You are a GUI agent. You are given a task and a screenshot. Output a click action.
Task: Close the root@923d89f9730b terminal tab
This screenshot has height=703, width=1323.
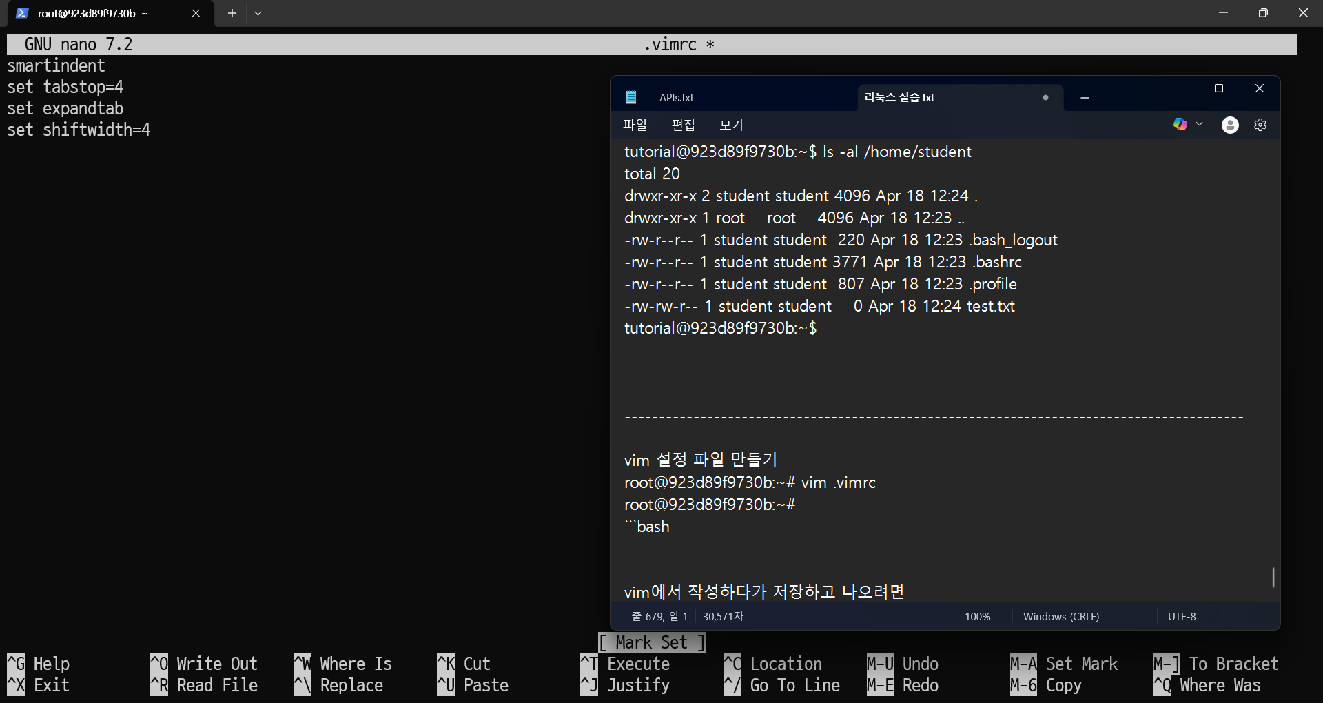coord(196,13)
